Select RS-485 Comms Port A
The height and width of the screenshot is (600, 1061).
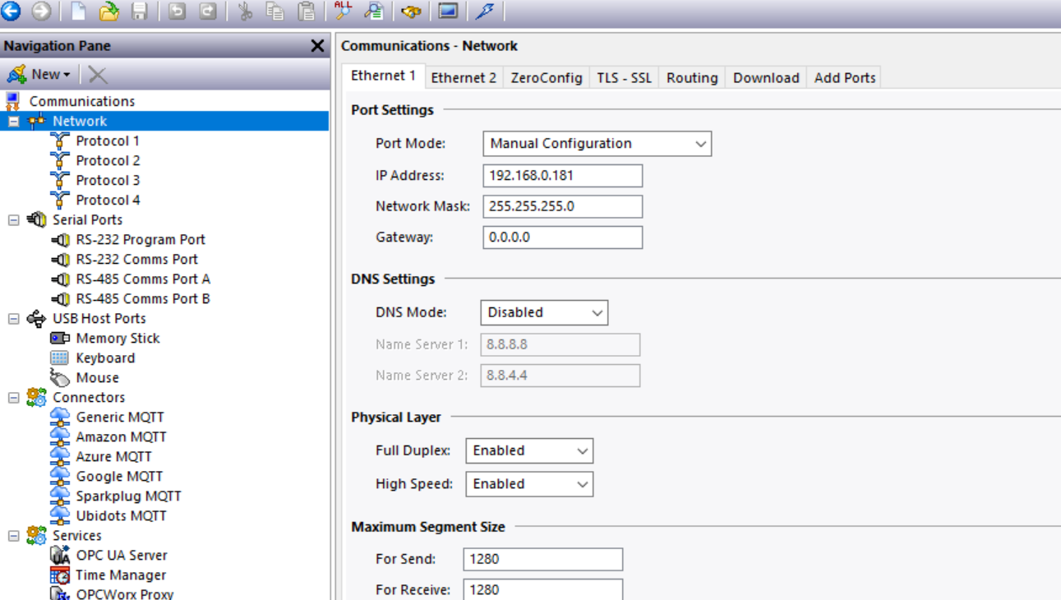tap(143, 279)
